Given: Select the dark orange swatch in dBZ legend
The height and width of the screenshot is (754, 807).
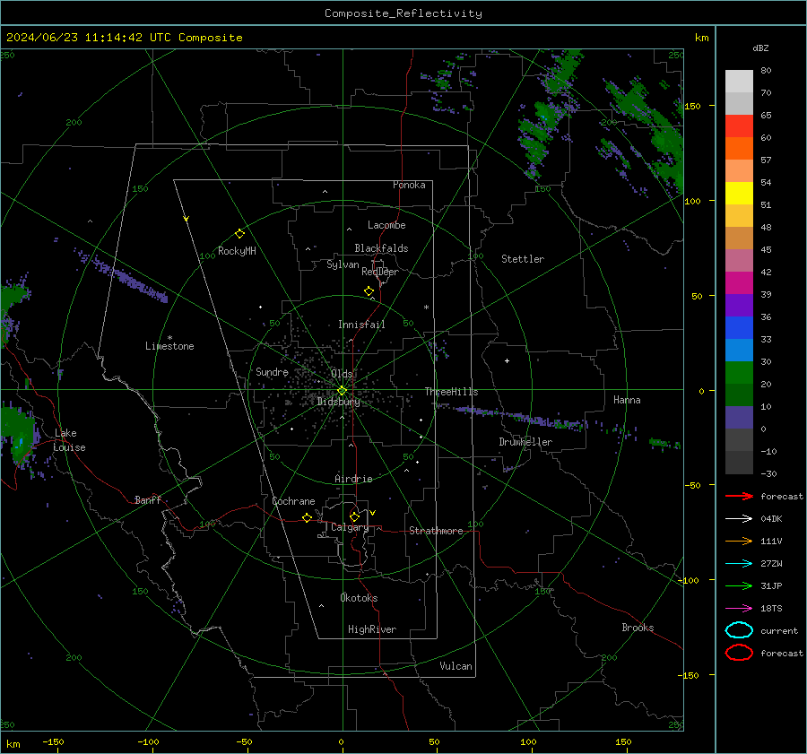Looking at the screenshot, I should pos(739,149).
